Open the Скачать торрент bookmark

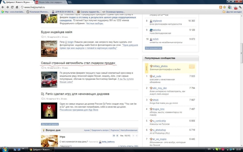[x=89, y=12]
